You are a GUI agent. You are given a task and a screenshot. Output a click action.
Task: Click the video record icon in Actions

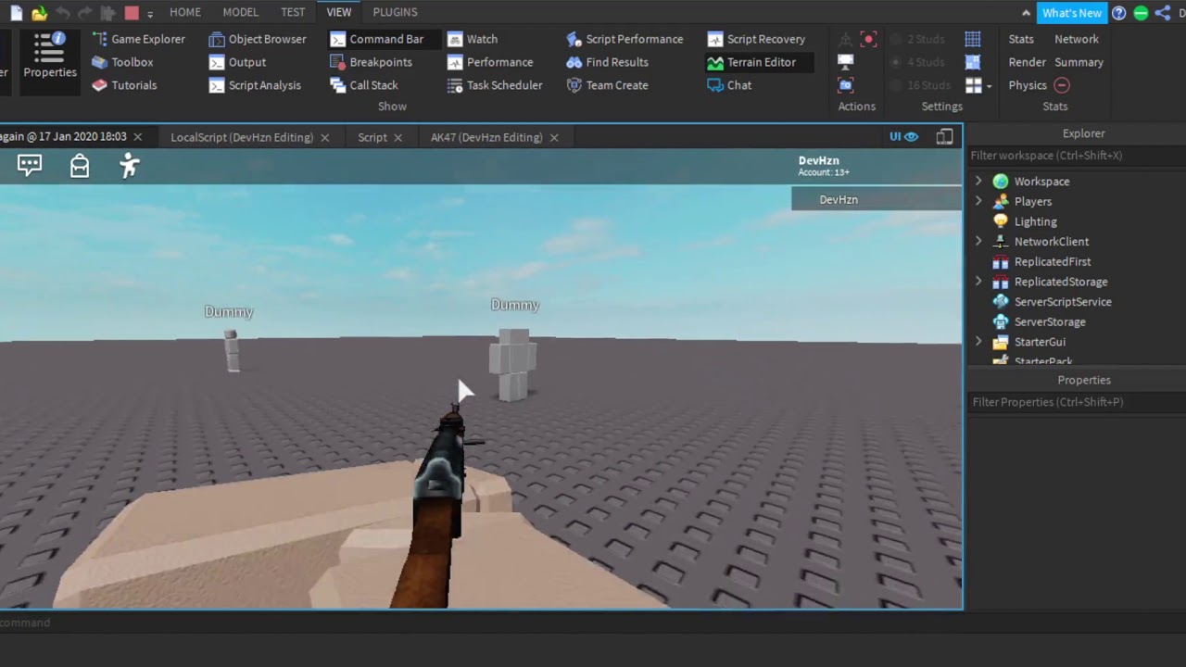tap(868, 39)
